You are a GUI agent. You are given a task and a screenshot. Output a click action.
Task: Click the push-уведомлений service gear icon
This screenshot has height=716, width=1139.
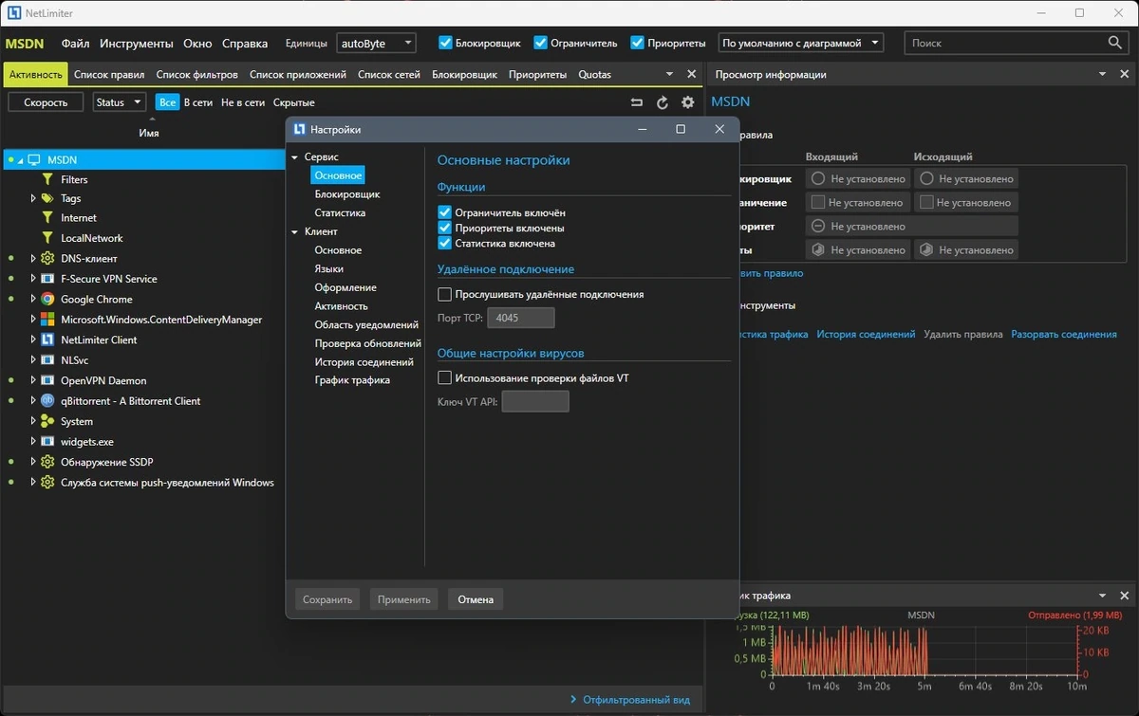coord(47,482)
